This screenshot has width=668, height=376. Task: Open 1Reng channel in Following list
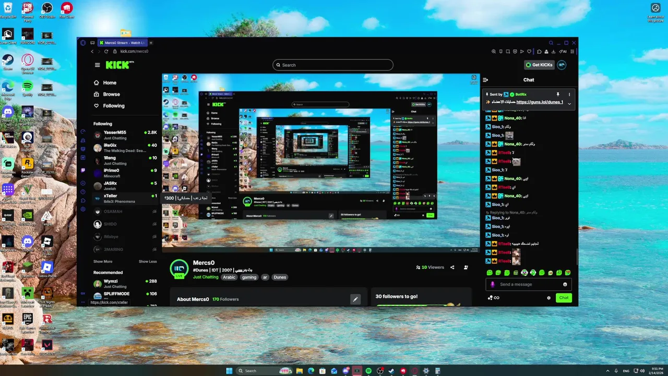[x=125, y=160]
